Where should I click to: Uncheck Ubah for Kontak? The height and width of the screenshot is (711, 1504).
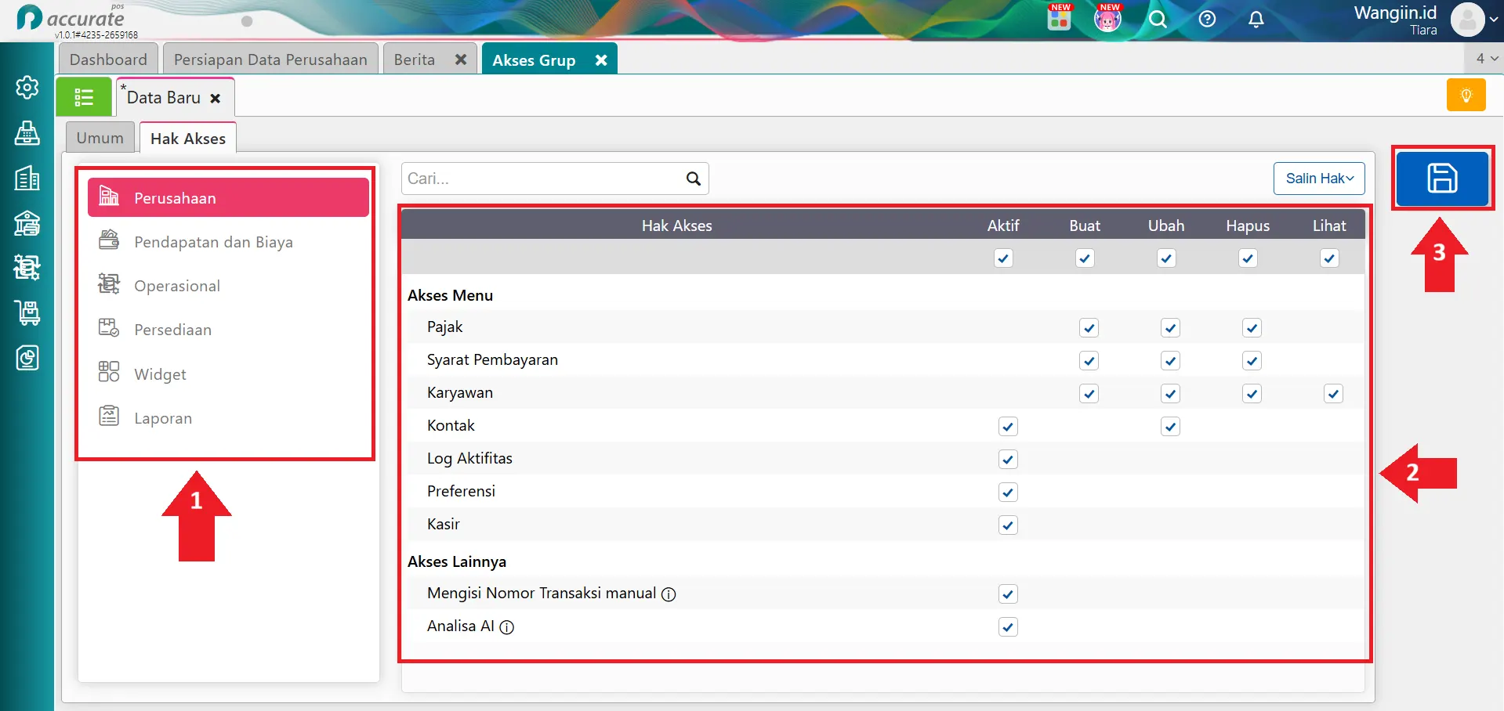pos(1170,427)
